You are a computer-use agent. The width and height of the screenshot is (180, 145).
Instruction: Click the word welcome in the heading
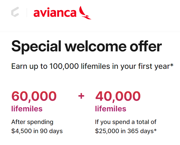tap(96, 47)
